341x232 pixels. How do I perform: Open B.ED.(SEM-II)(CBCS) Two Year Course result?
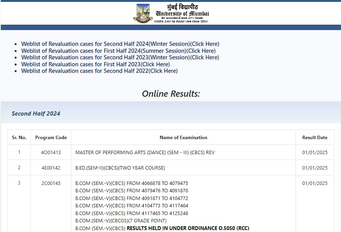click(120, 168)
